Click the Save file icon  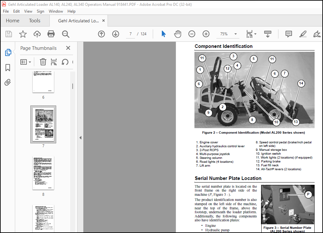(9, 34)
